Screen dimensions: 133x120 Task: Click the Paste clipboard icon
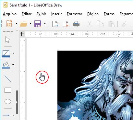[111, 24]
